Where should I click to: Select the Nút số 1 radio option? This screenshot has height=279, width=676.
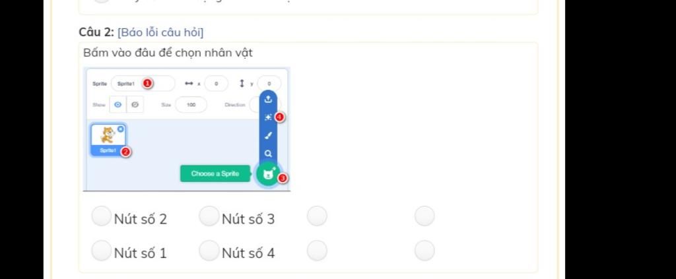102,250
